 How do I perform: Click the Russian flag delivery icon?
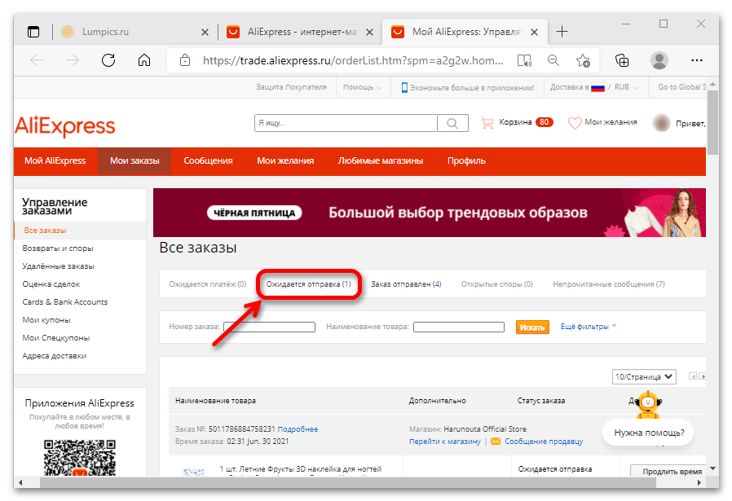pos(598,87)
